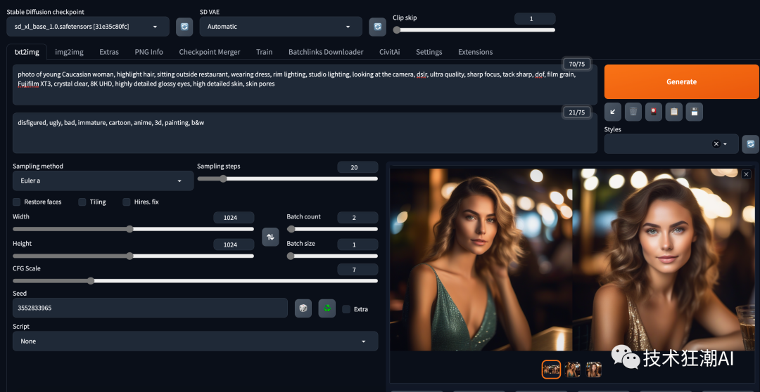Click the Batch count slider
Screen dimensions: 760x392
(x=332, y=229)
